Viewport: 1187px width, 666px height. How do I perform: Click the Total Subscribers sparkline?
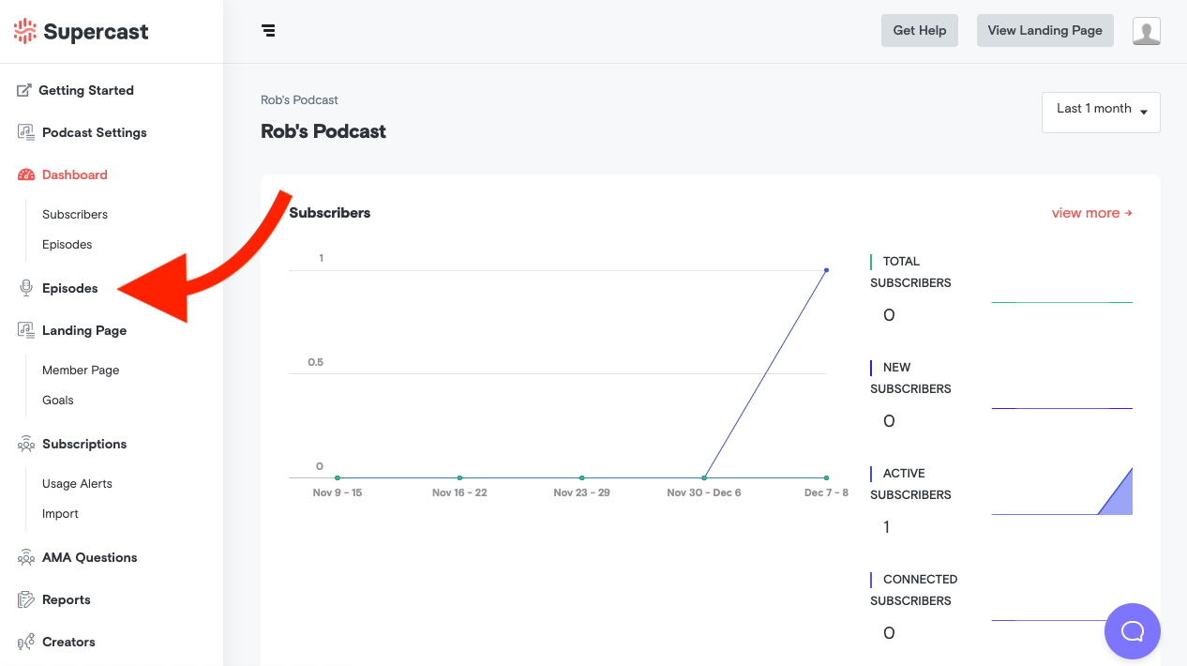tap(1062, 302)
